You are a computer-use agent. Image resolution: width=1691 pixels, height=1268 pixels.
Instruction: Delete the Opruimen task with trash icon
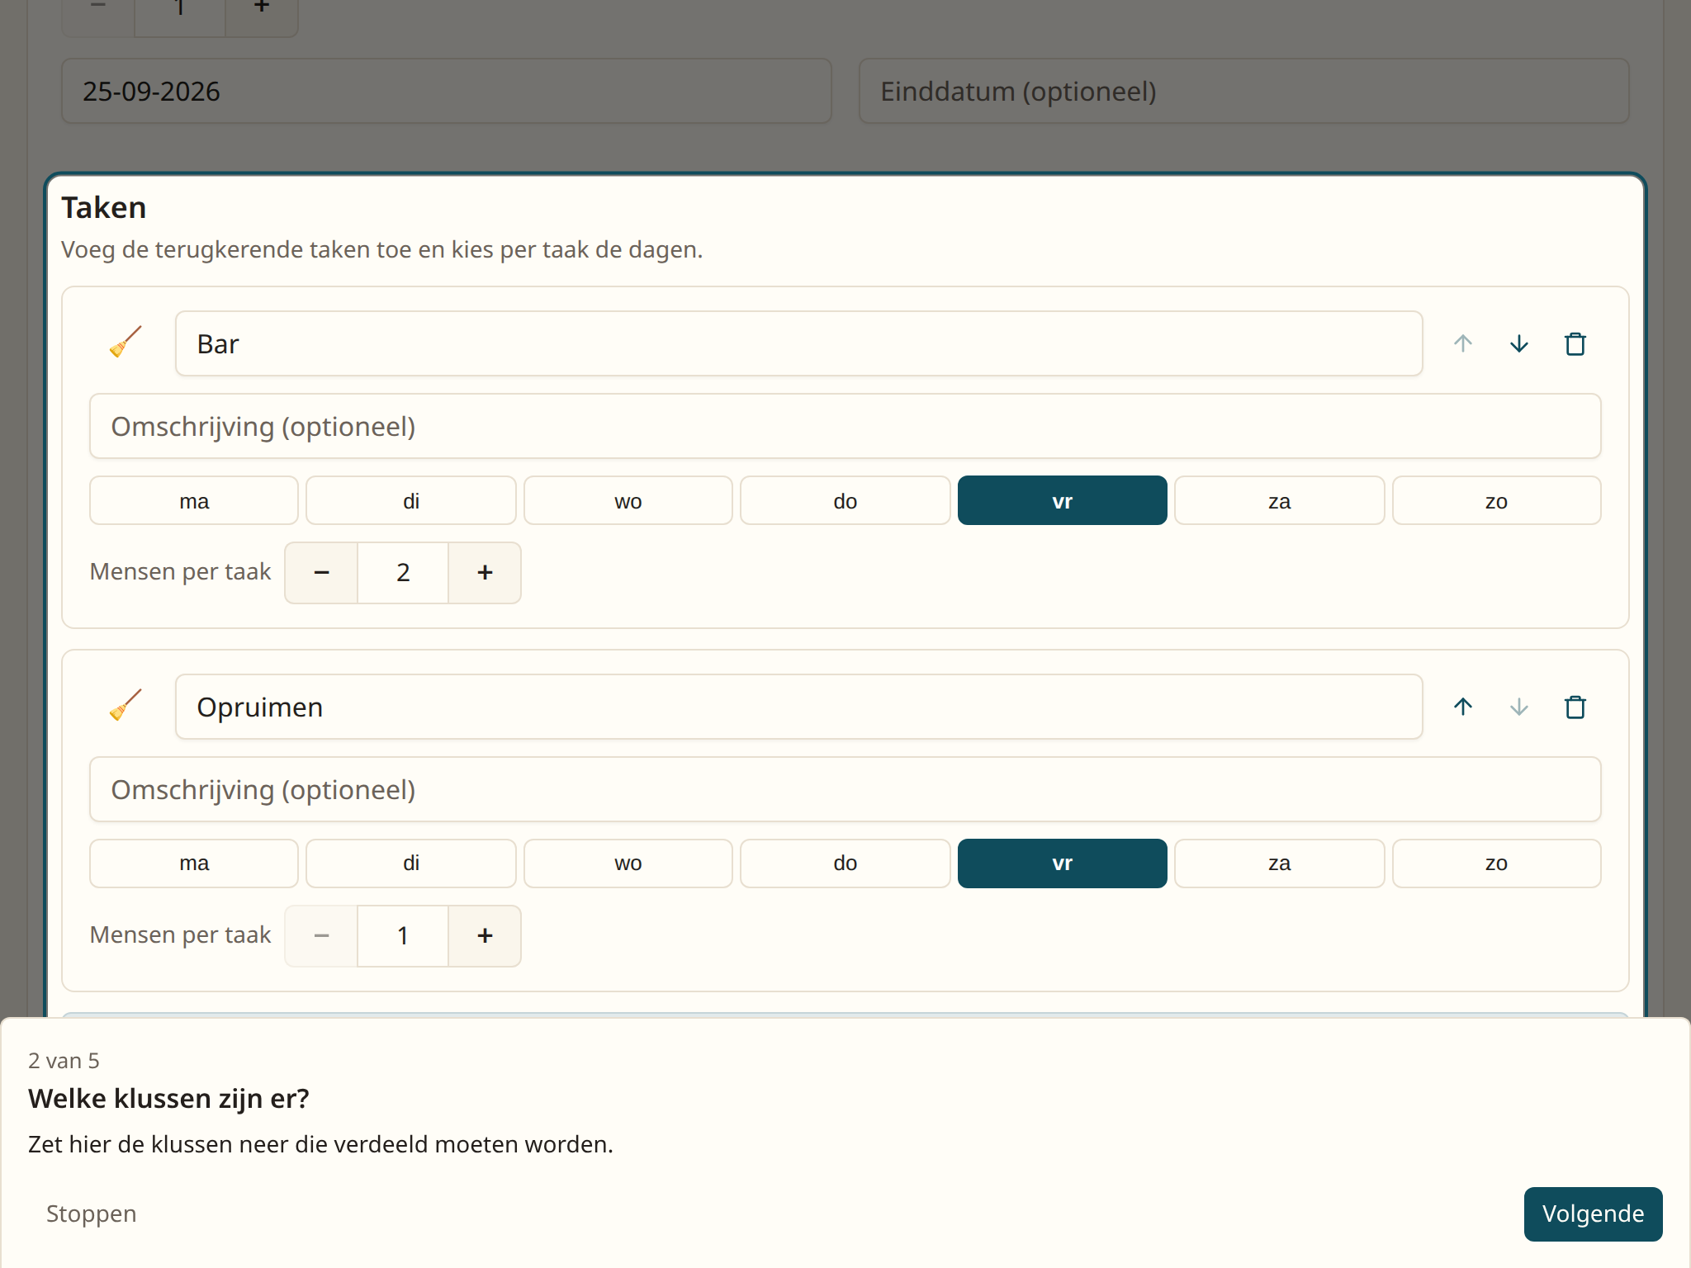[x=1575, y=707]
